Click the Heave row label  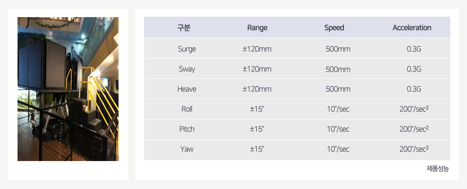[x=187, y=89]
